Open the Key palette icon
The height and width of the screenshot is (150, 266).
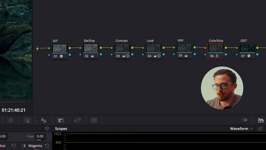coord(61,120)
